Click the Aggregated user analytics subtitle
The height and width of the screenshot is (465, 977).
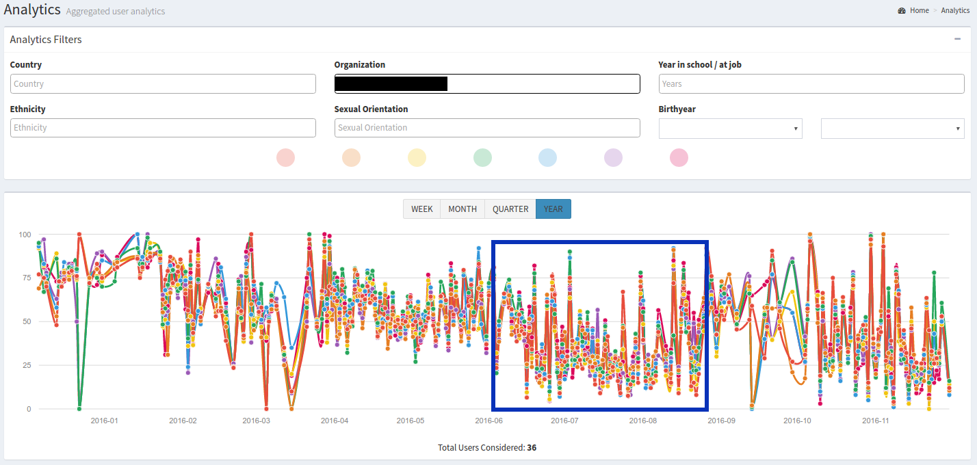(116, 12)
